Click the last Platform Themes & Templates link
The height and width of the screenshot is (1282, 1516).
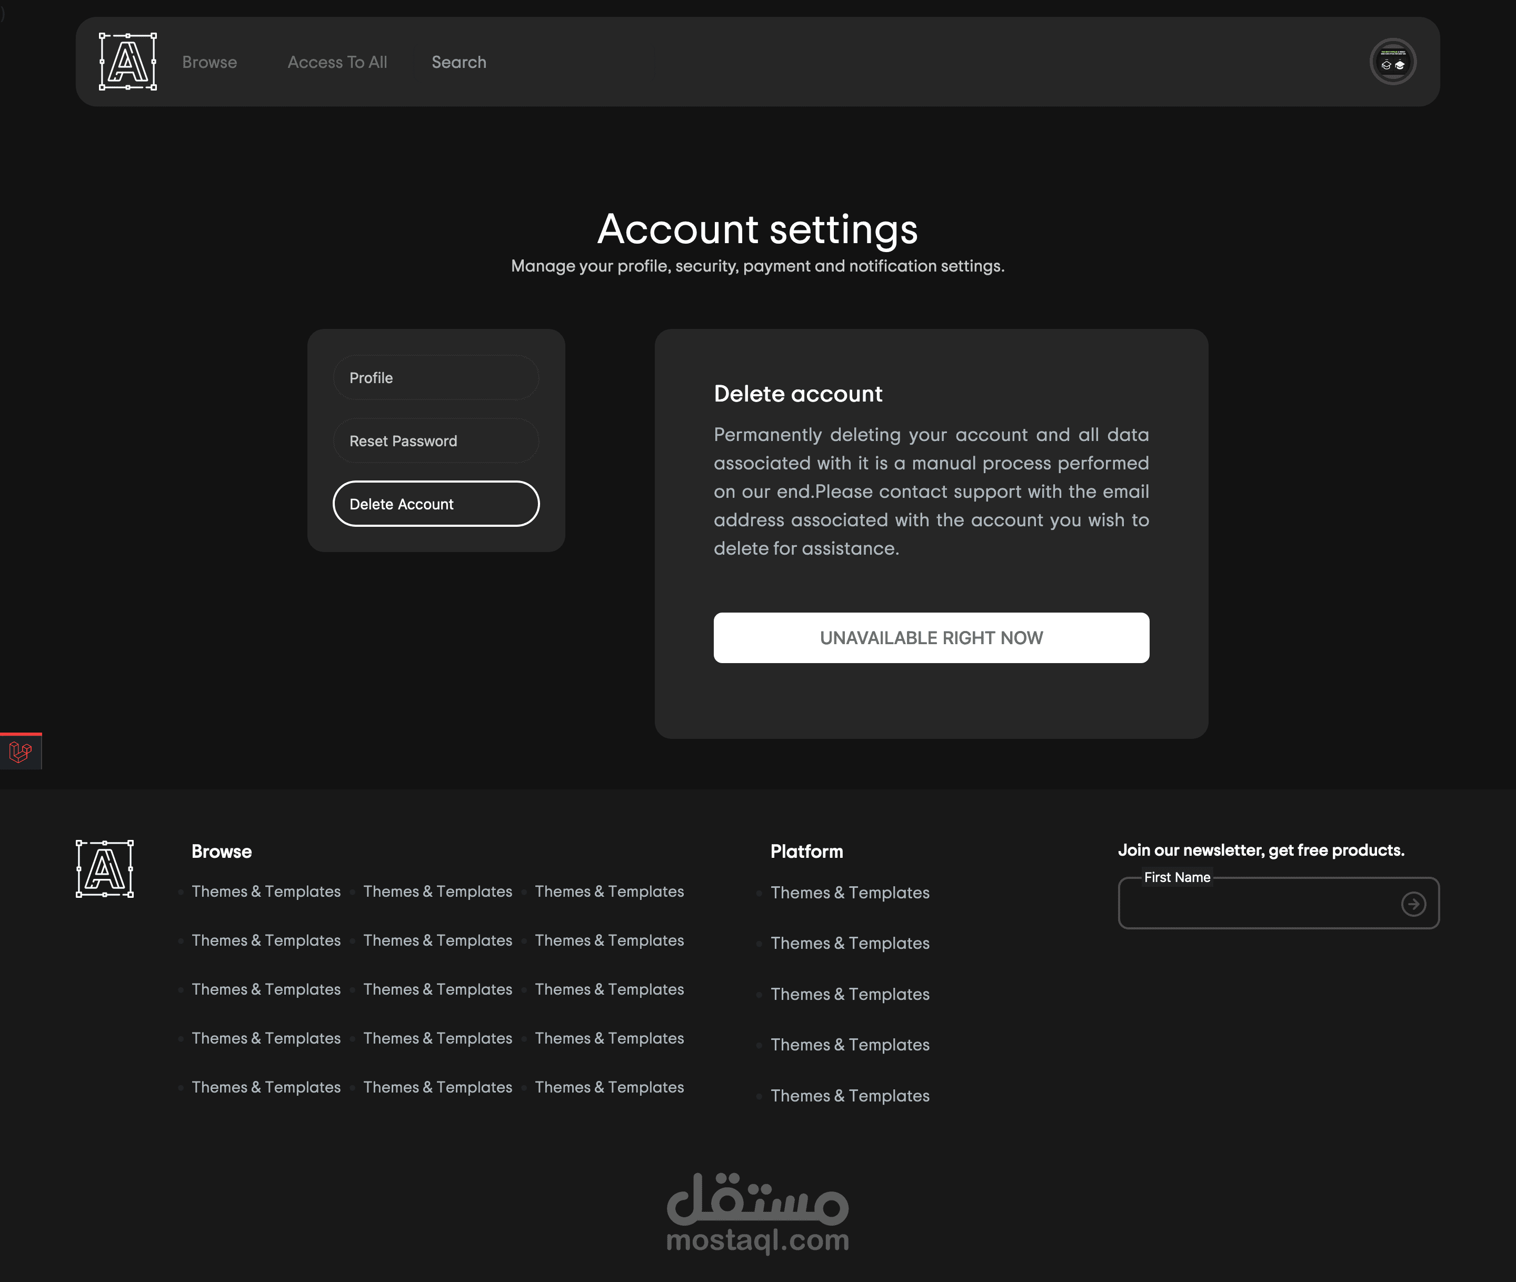point(850,1095)
